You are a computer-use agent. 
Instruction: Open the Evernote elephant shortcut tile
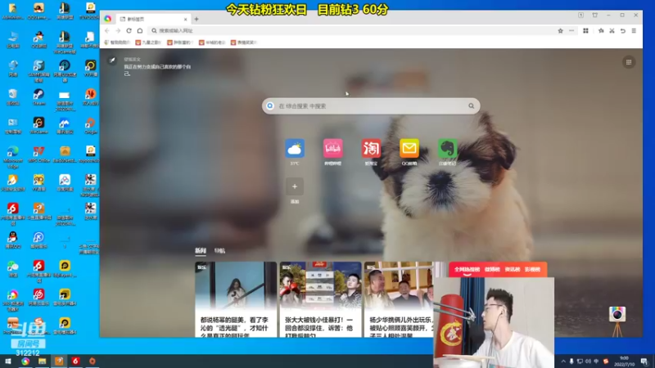447,149
